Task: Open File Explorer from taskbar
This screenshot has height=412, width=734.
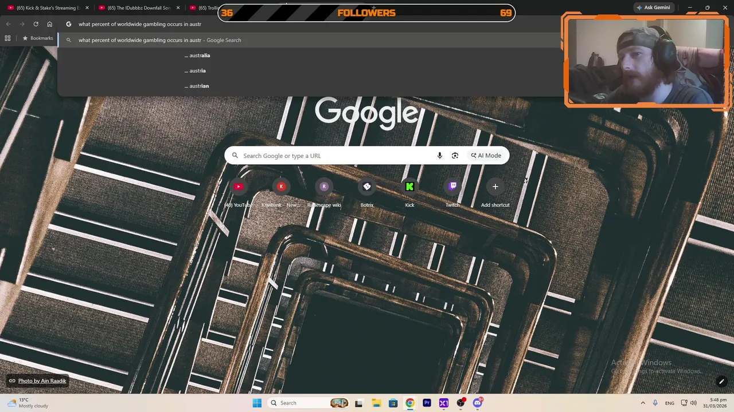Action: tap(376, 403)
